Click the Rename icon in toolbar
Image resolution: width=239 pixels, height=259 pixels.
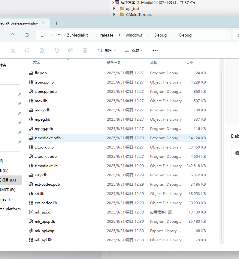pyautogui.click(x=56, y=50)
